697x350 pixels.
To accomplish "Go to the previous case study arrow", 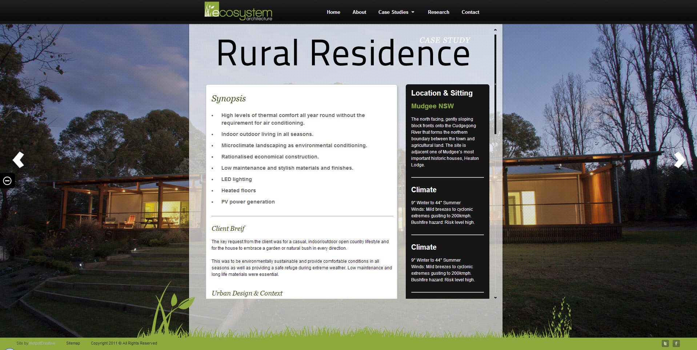I will [18, 160].
